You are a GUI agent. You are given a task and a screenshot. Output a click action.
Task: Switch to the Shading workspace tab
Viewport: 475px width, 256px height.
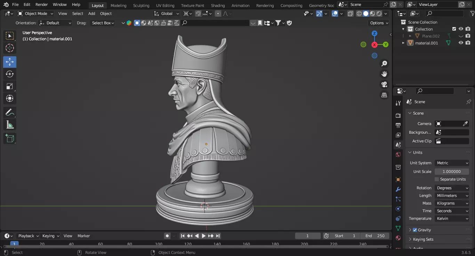pyautogui.click(x=218, y=5)
